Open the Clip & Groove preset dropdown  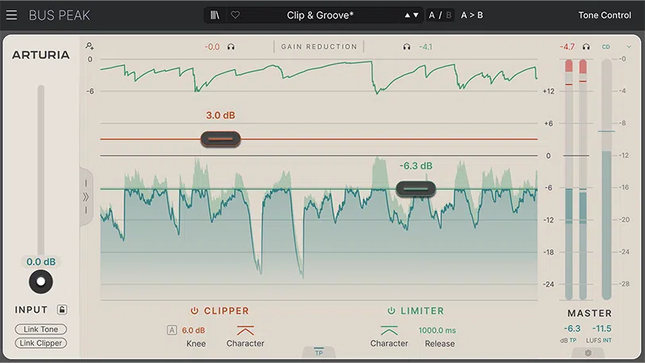(x=321, y=15)
